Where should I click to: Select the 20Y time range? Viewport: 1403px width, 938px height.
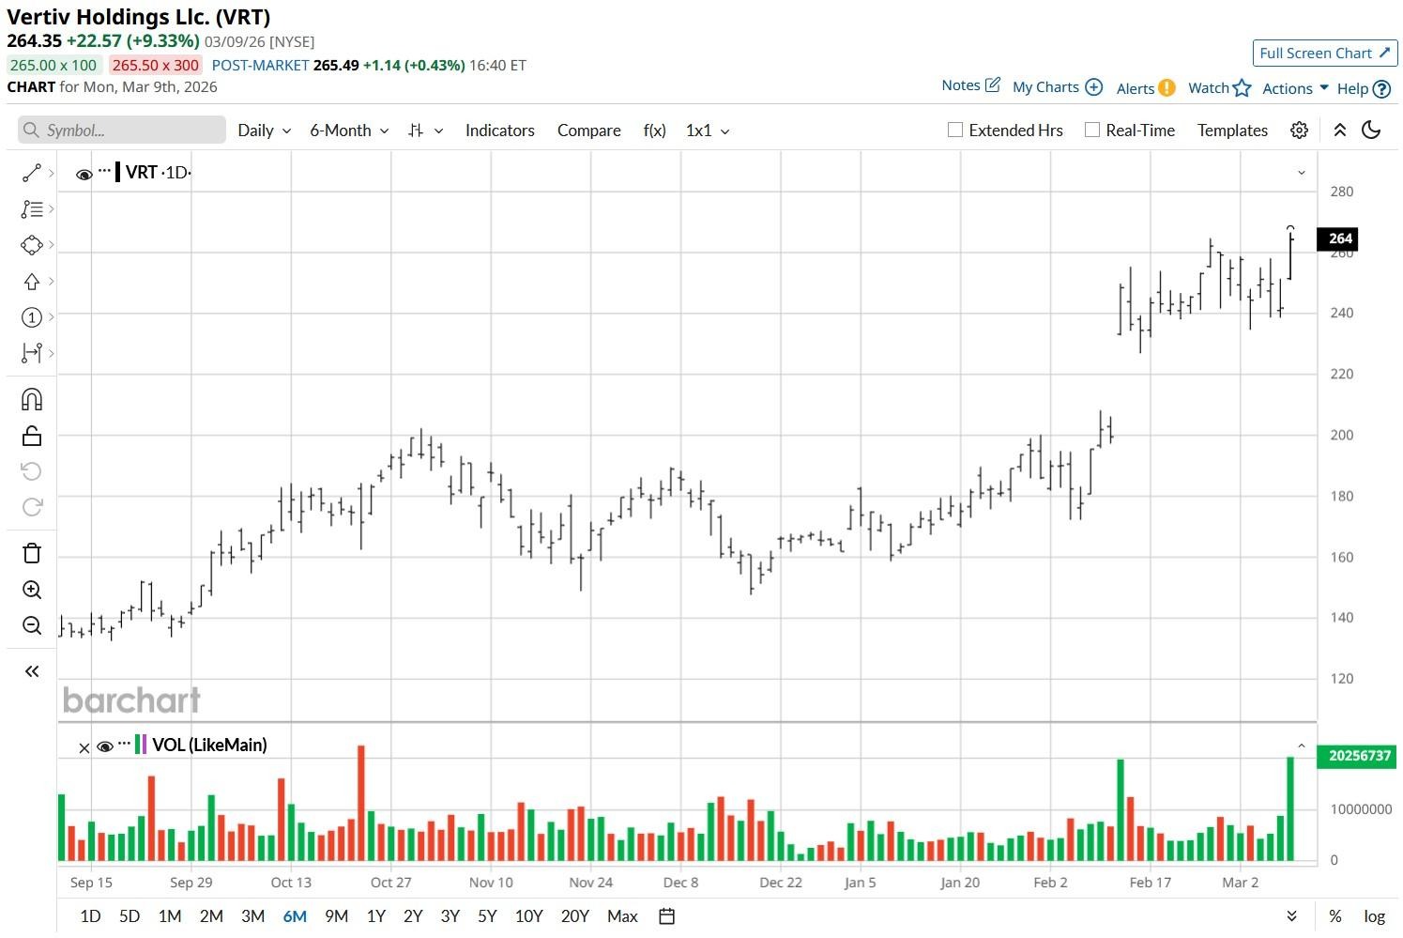[574, 916]
